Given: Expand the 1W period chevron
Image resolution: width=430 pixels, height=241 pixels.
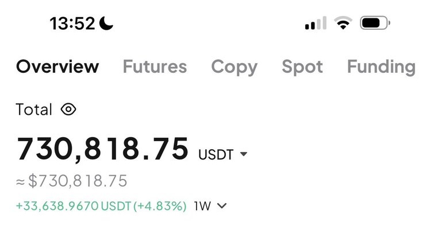Looking at the screenshot, I should click(x=222, y=206).
